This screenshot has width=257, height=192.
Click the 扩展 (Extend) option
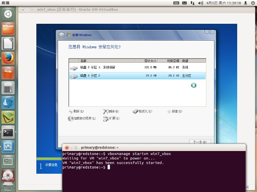click(x=111, y=118)
